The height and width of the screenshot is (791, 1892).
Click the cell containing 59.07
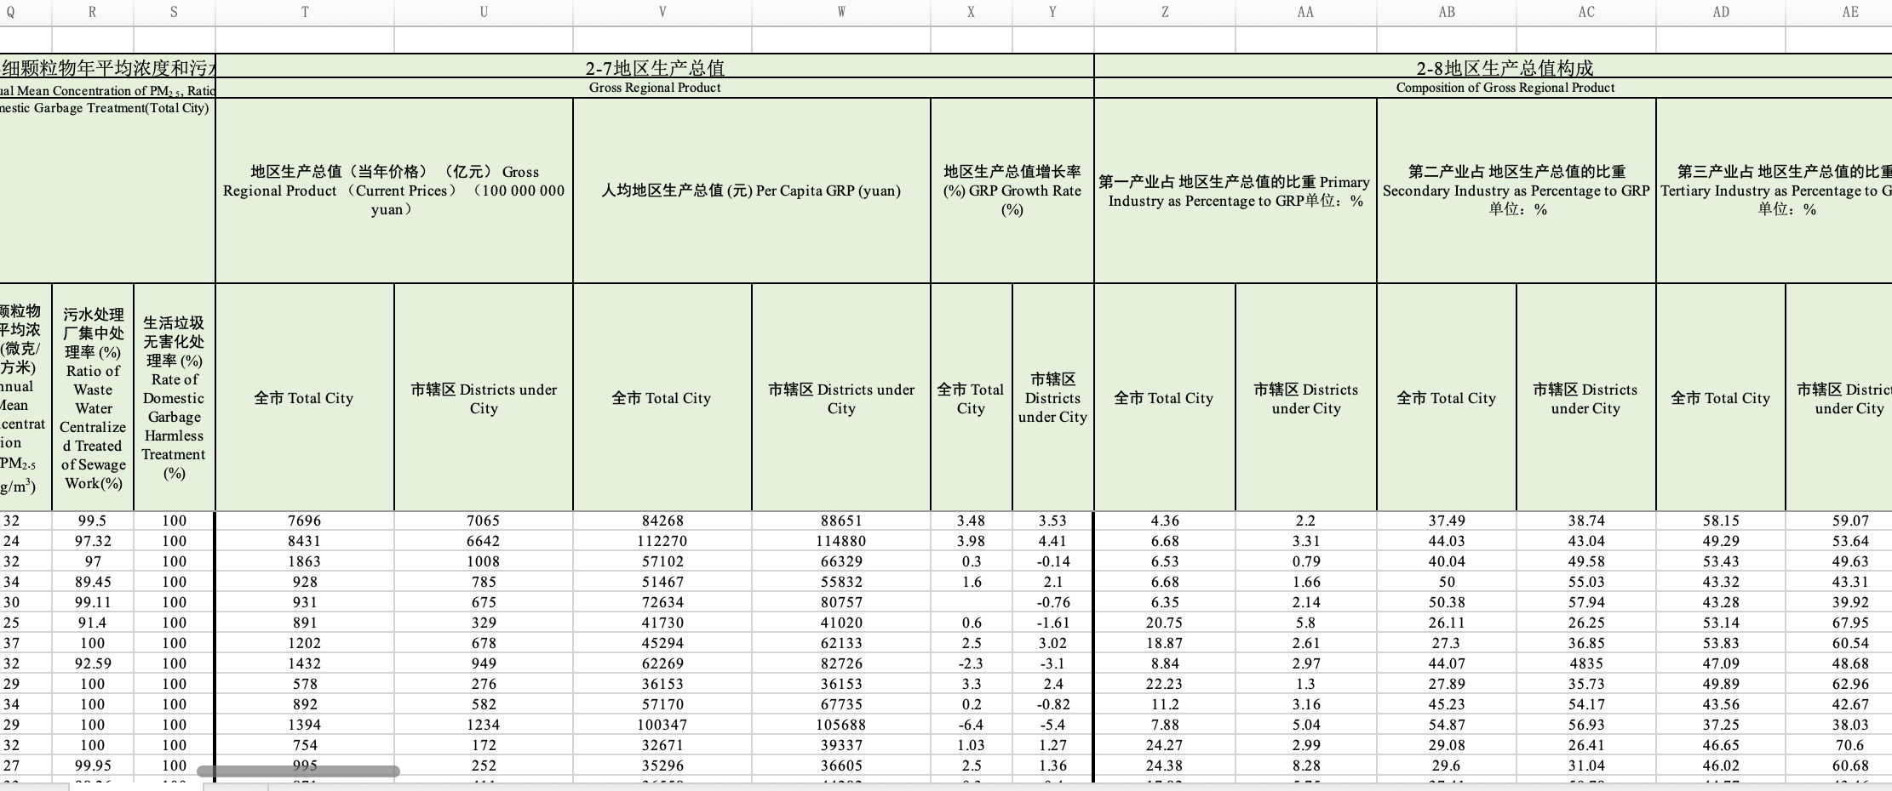1839,521
